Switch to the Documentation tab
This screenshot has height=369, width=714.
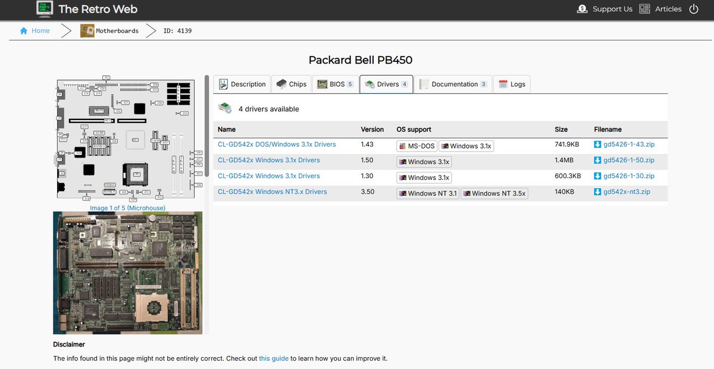pyautogui.click(x=453, y=84)
